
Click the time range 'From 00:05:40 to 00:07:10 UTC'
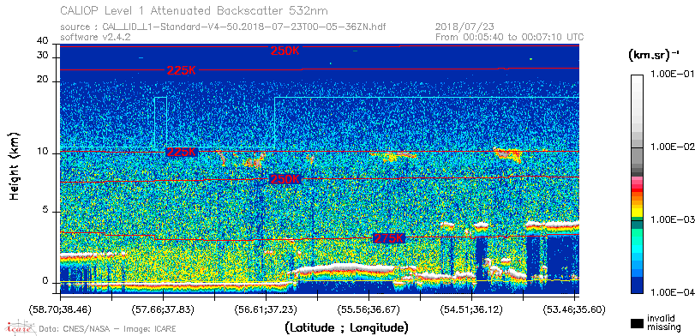click(x=509, y=37)
